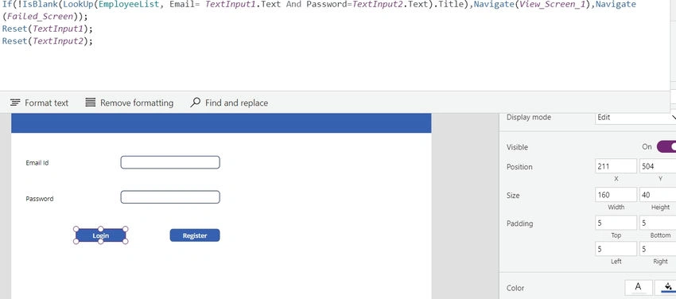Click the Padding Top field

pyautogui.click(x=616, y=223)
